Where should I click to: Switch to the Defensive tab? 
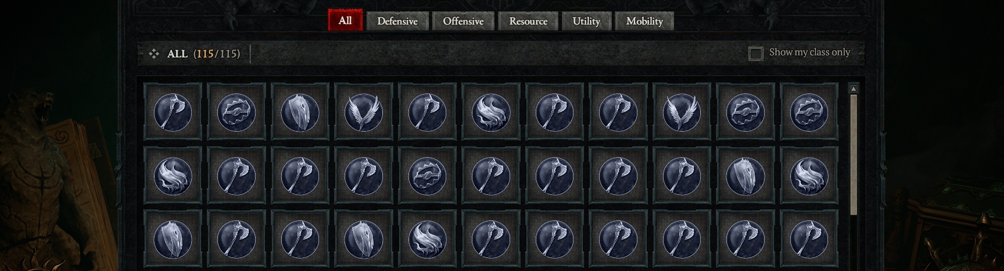pyautogui.click(x=398, y=21)
